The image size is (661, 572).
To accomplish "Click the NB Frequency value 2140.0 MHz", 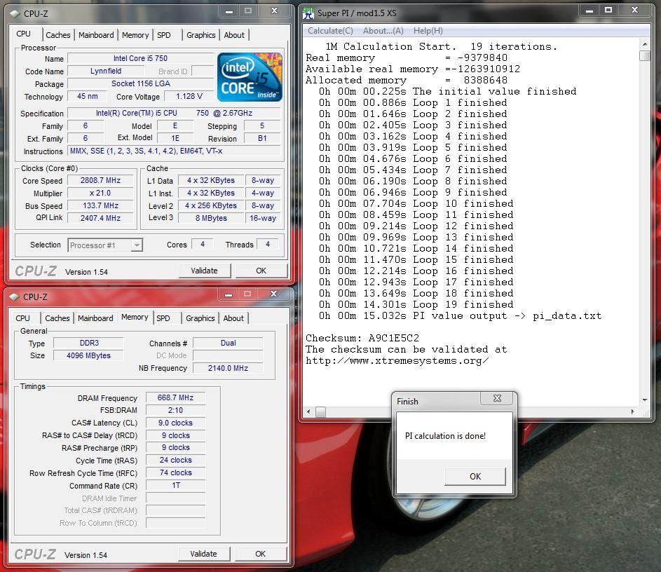I will coord(228,369).
